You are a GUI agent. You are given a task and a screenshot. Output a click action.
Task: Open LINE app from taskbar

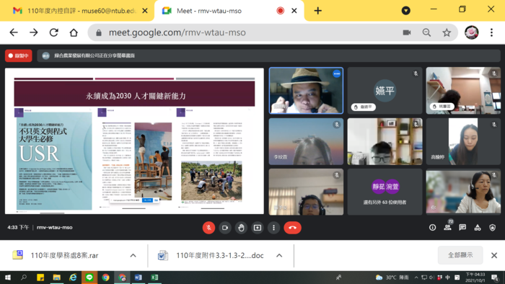[89, 278]
